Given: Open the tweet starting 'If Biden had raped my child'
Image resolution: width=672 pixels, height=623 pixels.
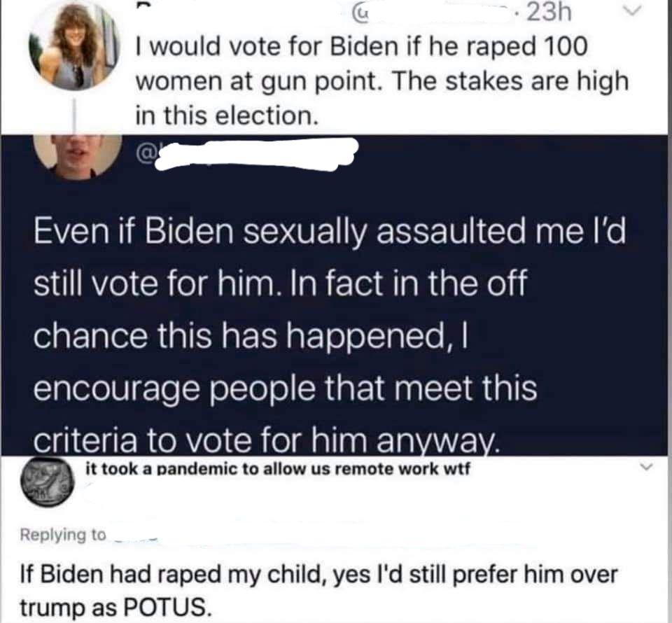Looking at the screenshot, I should 319,590.
